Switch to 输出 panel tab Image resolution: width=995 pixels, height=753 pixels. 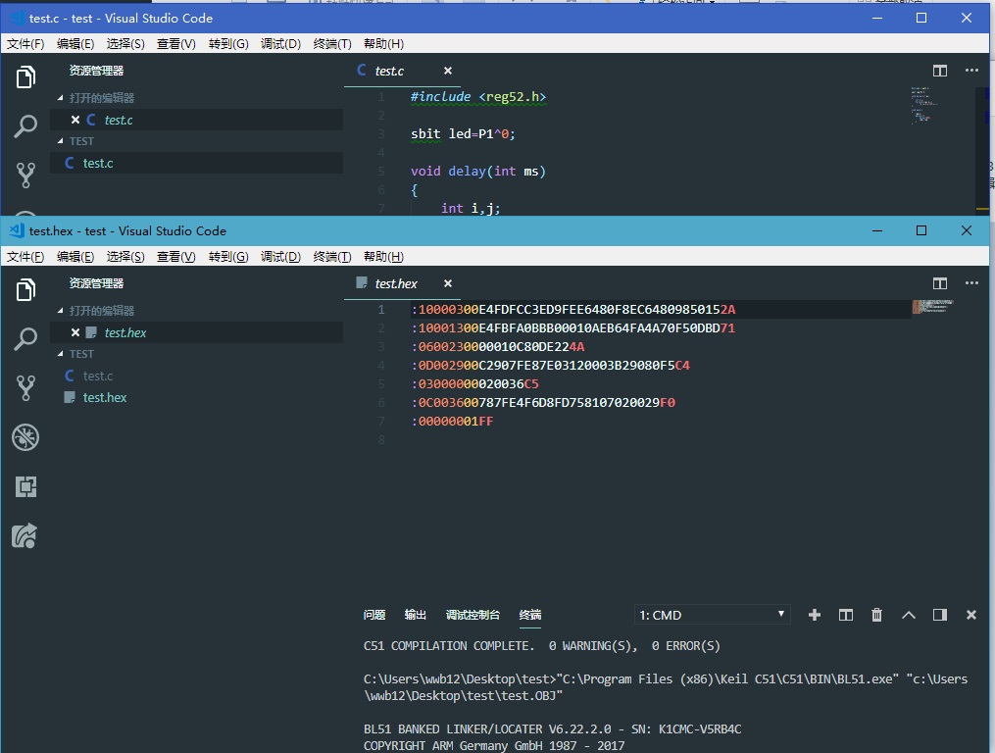click(415, 615)
